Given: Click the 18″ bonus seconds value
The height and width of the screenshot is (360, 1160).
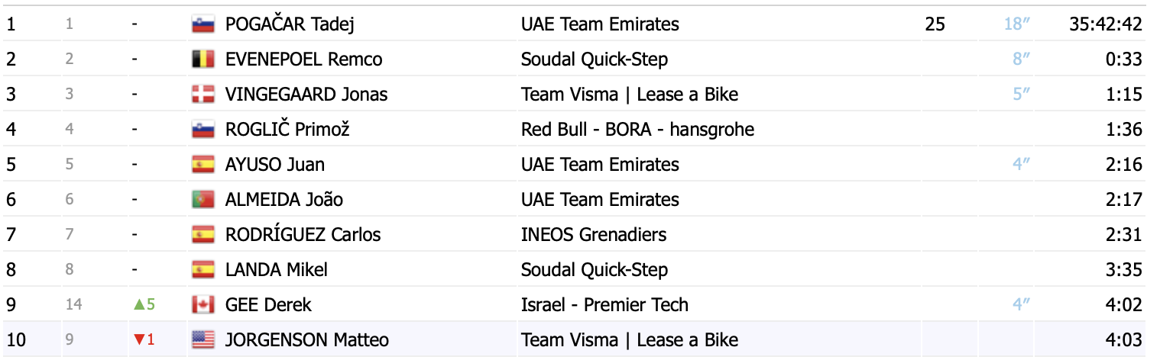Looking at the screenshot, I should point(1017,24).
